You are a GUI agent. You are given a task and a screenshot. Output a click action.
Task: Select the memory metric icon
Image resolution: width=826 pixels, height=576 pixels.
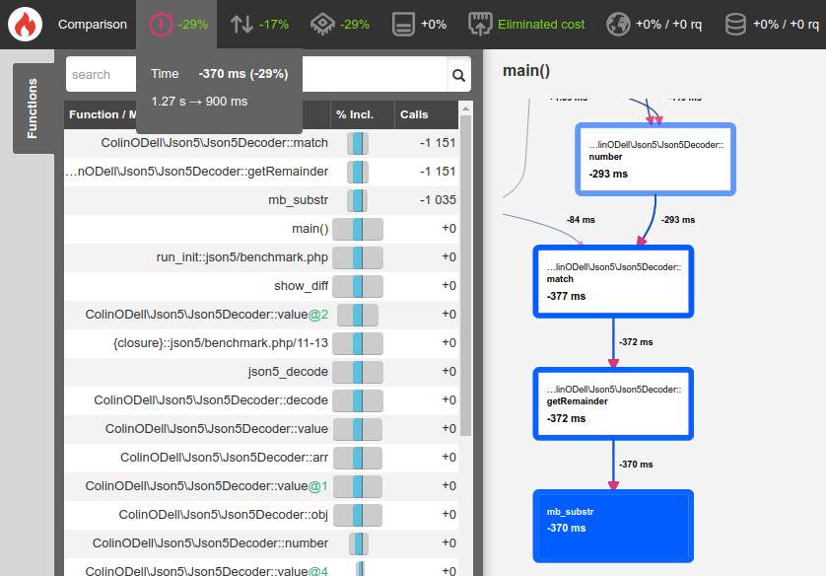[x=402, y=24]
